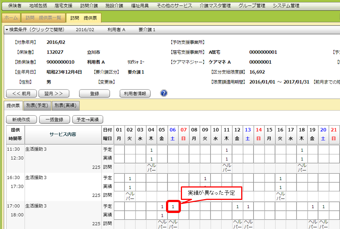
Task: Click the blue help question mark icon
Action: 164,93
